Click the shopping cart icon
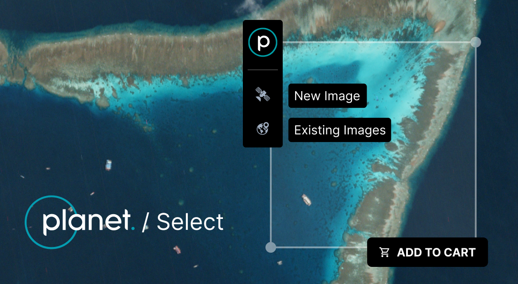Image resolution: width=518 pixels, height=284 pixels. (385, 252)
